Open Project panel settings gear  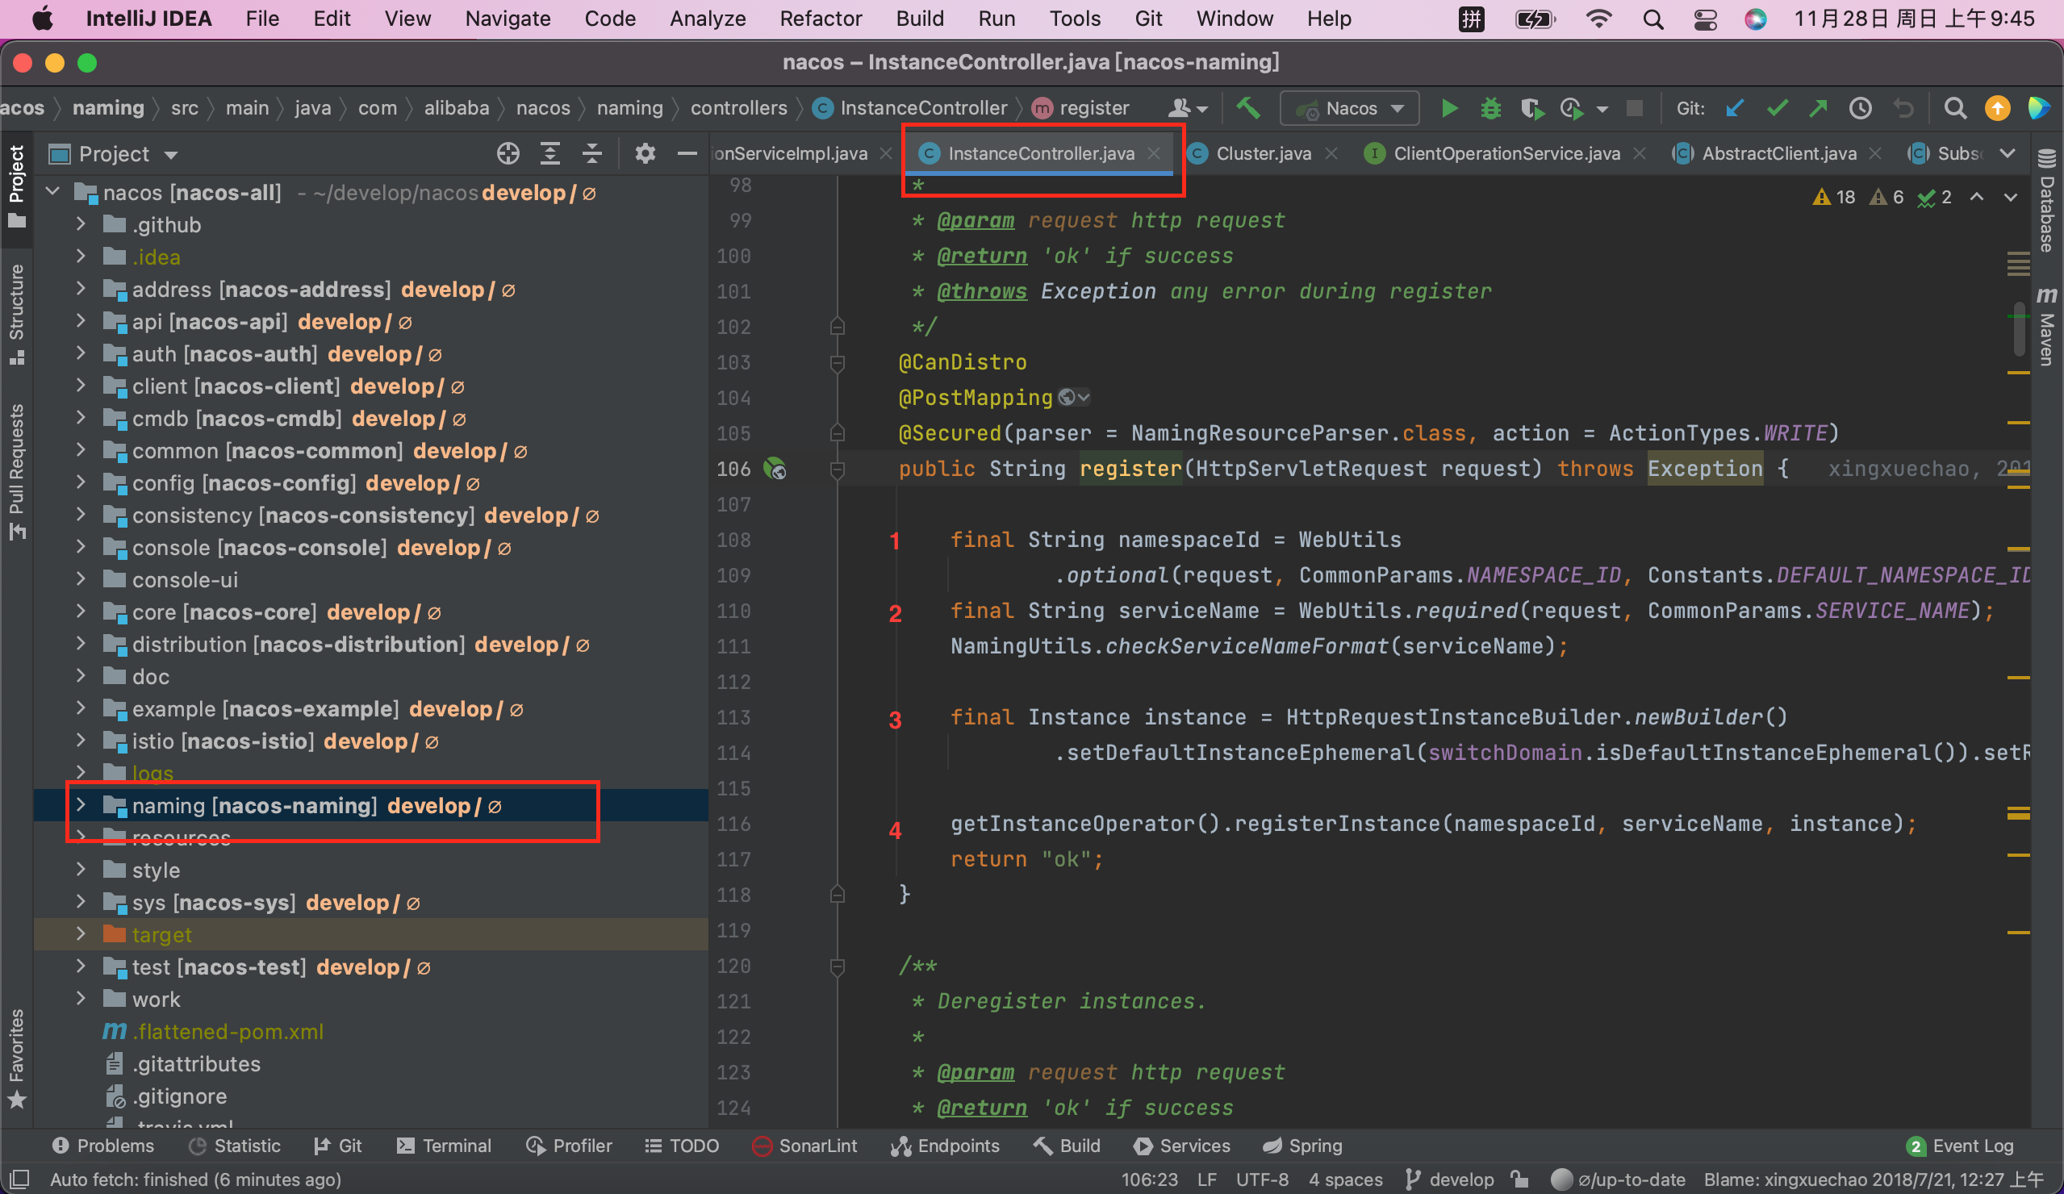(x=645, y=153)
